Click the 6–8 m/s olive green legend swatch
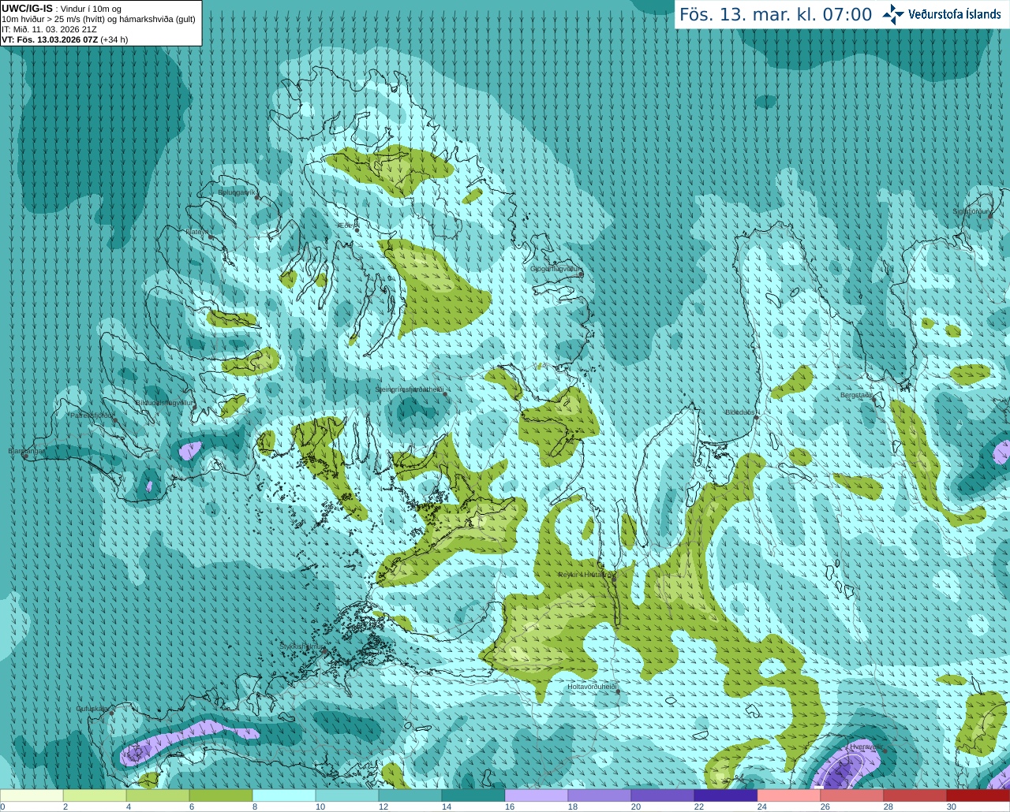1010x812 pixels. click(x=221, y=795)
